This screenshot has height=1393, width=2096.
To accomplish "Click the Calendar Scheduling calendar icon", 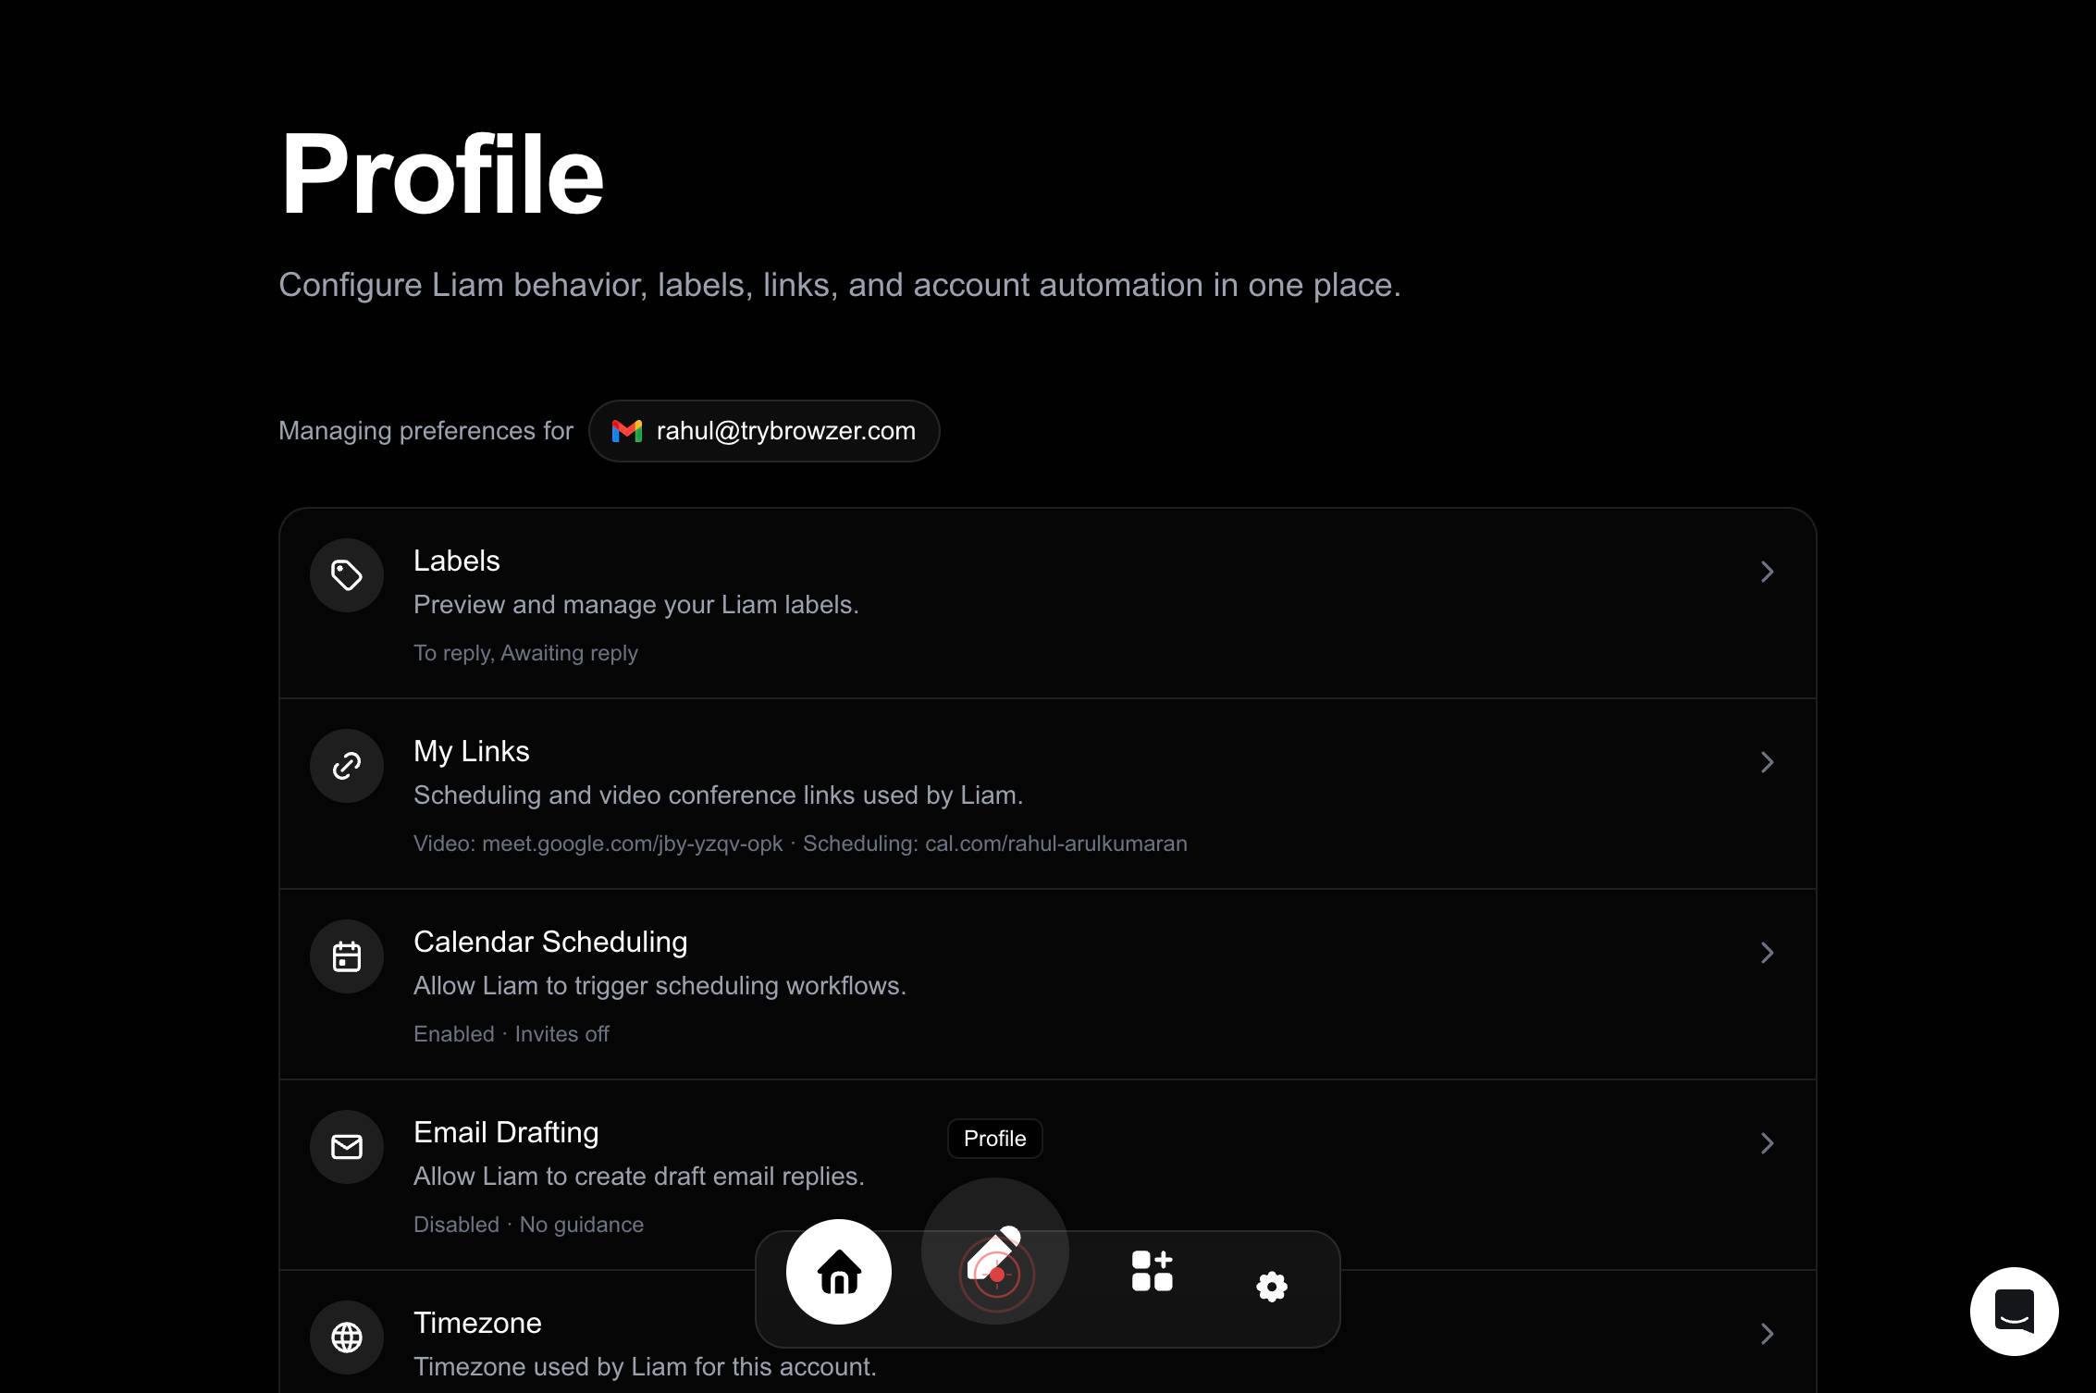I will click(347, 956).
